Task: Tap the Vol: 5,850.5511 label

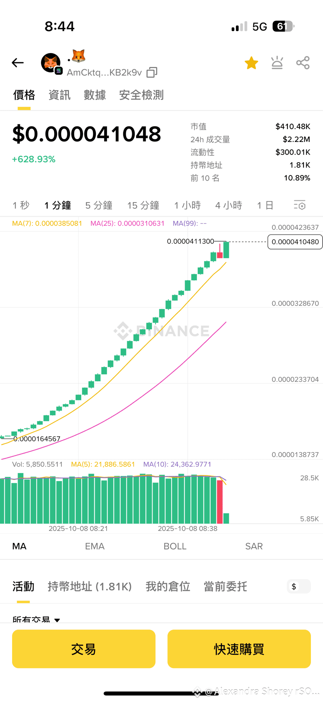Action: click(37, 464)
